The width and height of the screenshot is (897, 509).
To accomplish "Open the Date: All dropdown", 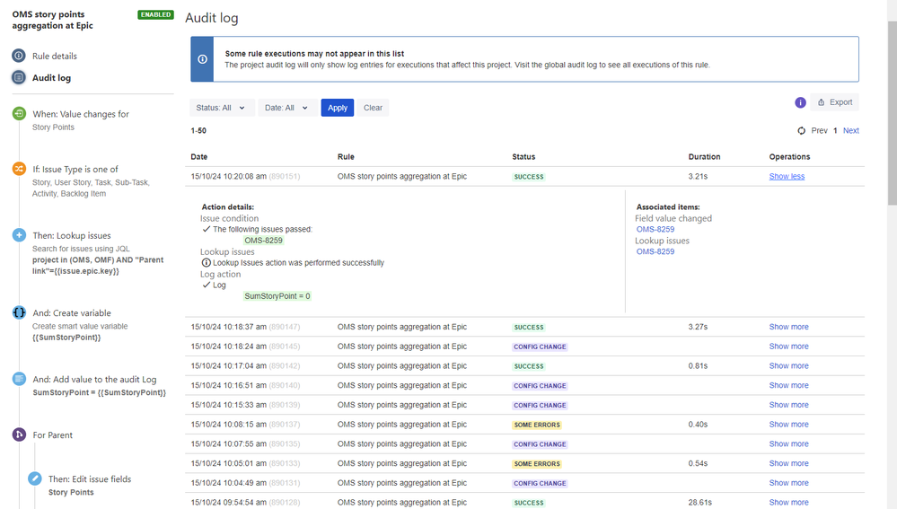I will pos(287,108).
